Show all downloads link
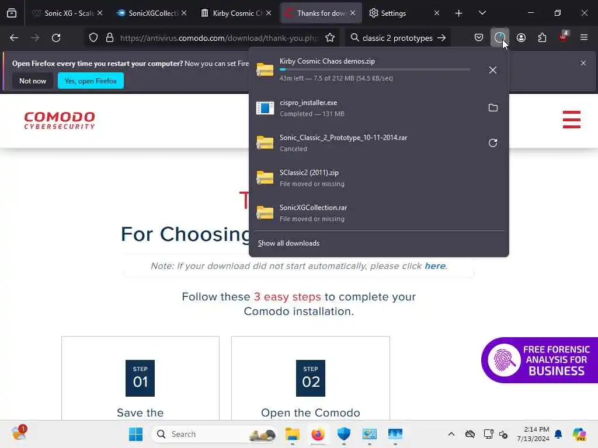 pyautogui.click(x=288, y=243)
